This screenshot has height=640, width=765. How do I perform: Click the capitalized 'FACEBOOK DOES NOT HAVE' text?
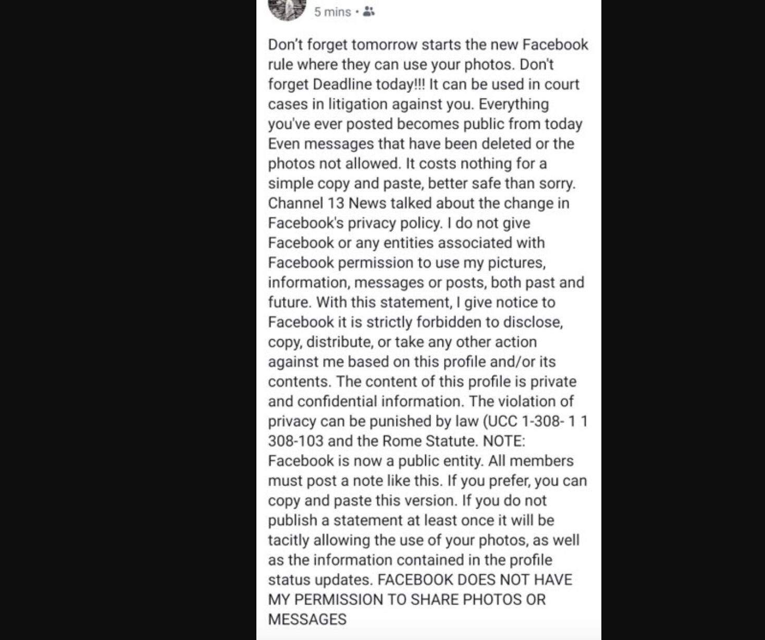[x=475, y=580]
